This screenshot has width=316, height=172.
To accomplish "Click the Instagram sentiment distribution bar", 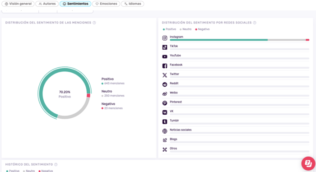I will 239,40.
